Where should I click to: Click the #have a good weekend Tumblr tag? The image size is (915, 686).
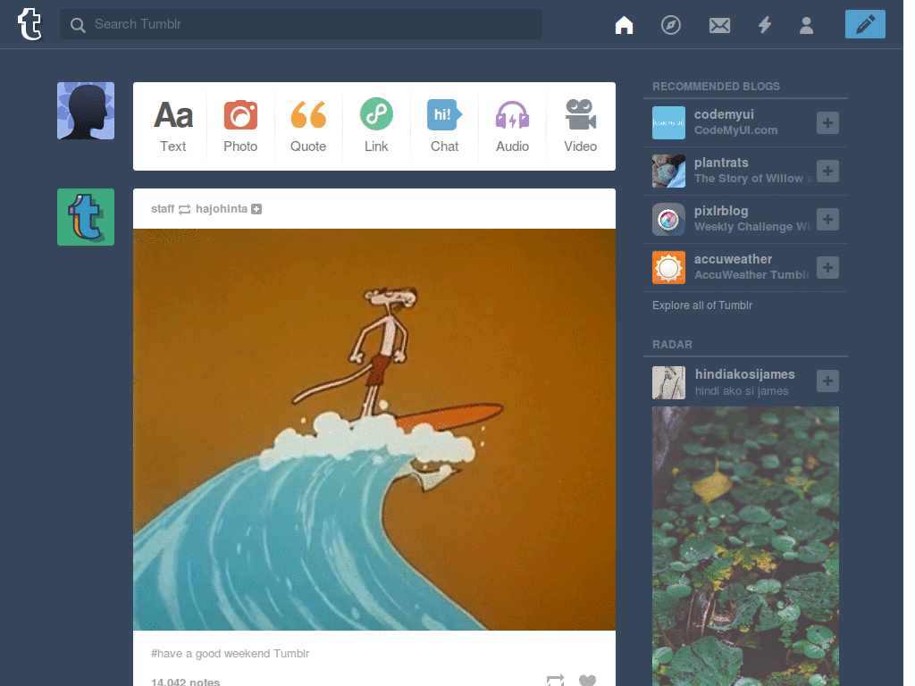coord(230,653)
